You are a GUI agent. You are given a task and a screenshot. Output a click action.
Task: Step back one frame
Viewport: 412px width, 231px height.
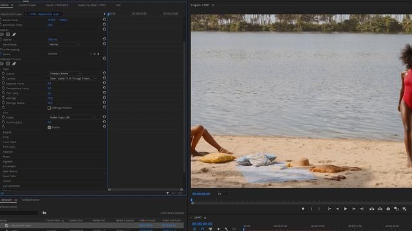[337, 209]
